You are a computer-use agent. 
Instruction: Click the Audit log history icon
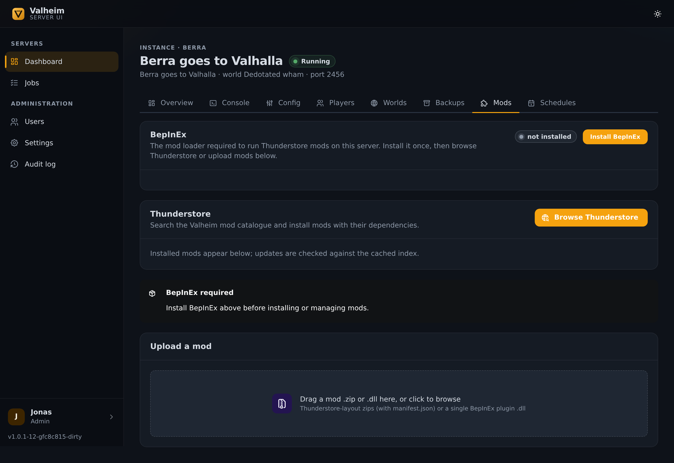tap(14, 164)
